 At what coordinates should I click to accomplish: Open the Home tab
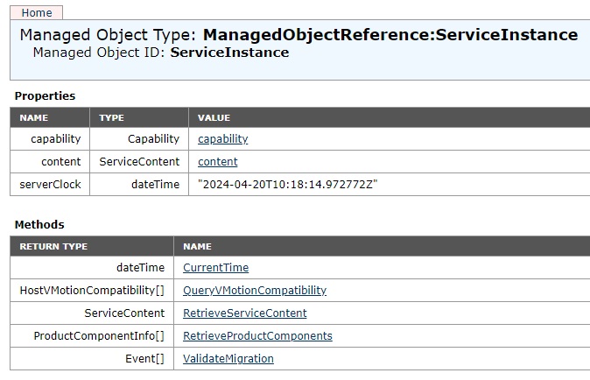tap(36, 13)
